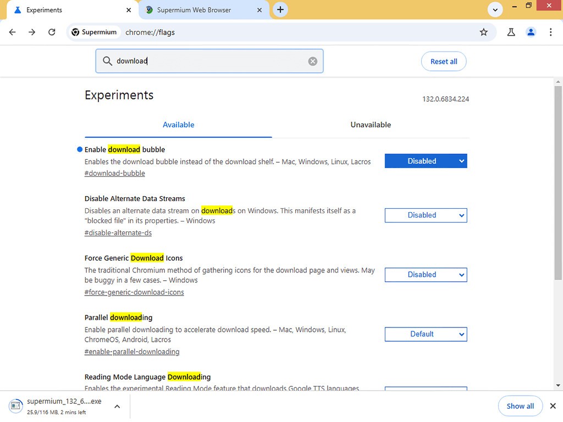This screenshot has width=563, height=422.
Task: Bookmark this page with the star icon
Action: (x=484, y=32)
